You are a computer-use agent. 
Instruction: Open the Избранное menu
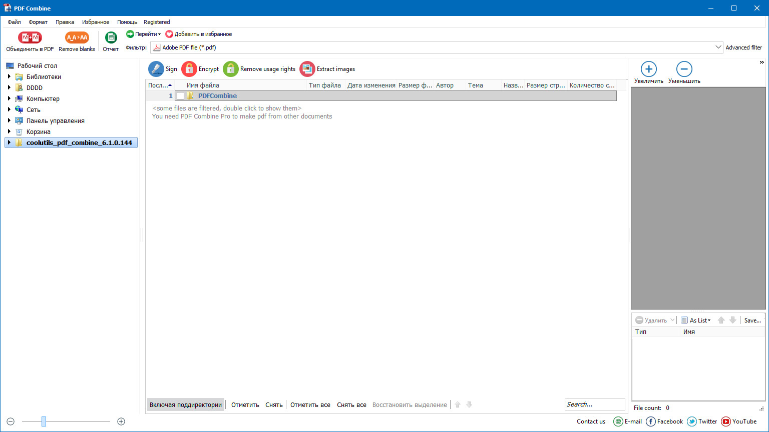96,22
